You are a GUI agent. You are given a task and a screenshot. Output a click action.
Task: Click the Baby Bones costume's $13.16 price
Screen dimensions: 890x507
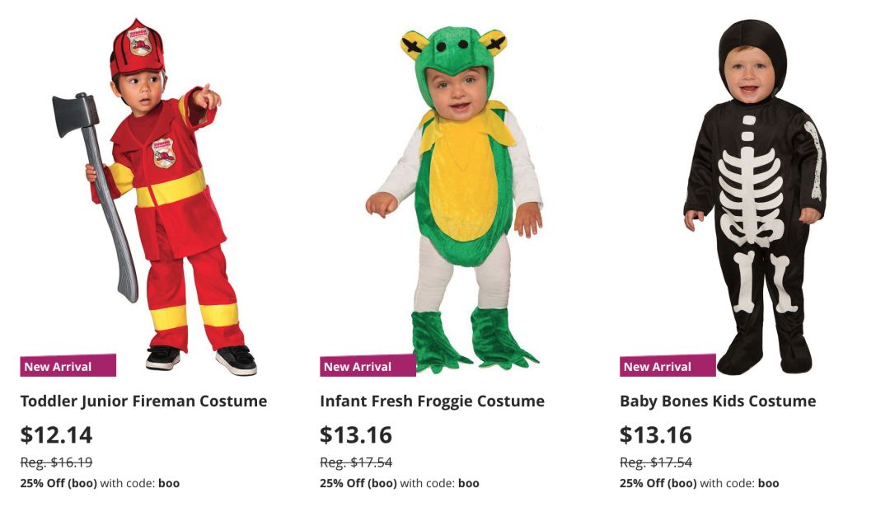click(x=656, y=434)
